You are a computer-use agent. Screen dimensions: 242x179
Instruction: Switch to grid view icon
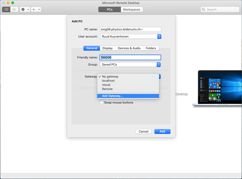[6, 9]
